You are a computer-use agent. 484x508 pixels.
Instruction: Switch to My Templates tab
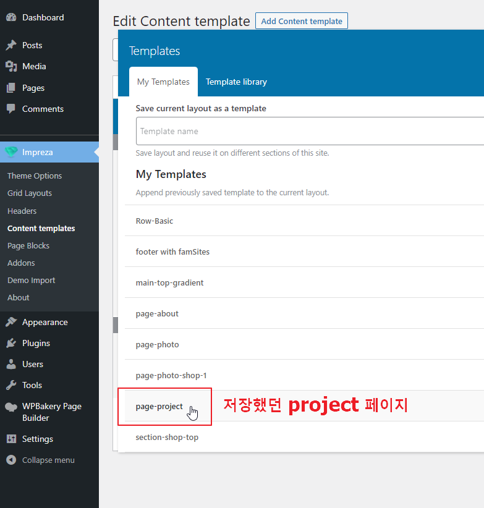[x=163, y=82]
